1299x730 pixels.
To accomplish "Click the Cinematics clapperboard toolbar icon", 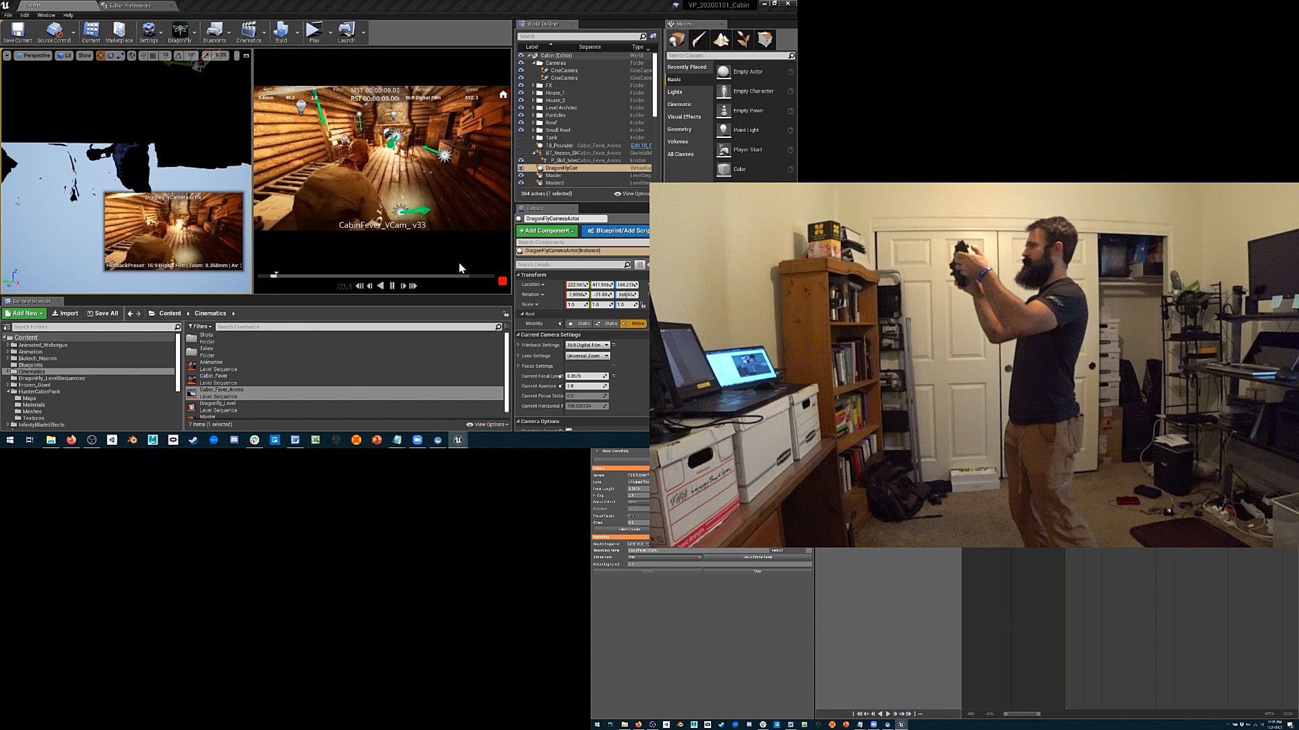I will click(x=248, y=31).
